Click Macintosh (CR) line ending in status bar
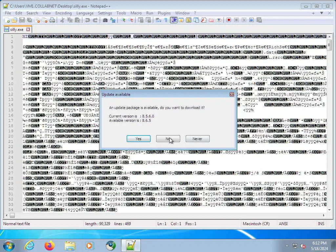336x252 pixels. pyautogui.click(x=256, y=224)
